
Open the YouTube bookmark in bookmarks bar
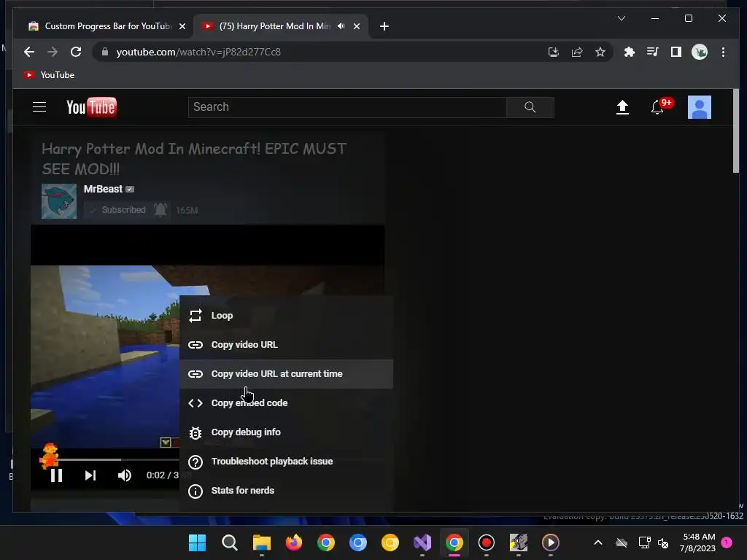pos(50,75)
